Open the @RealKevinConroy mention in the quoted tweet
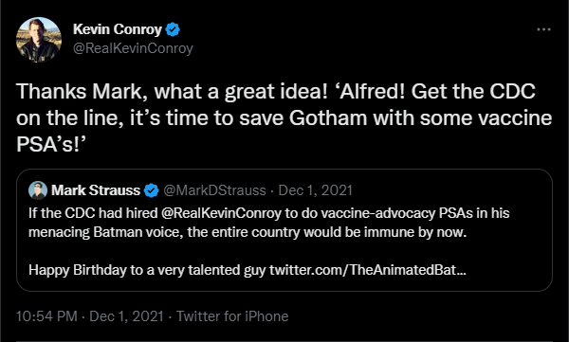The height and width of the screenshot is (342, 569). click(x=221, y=213)
